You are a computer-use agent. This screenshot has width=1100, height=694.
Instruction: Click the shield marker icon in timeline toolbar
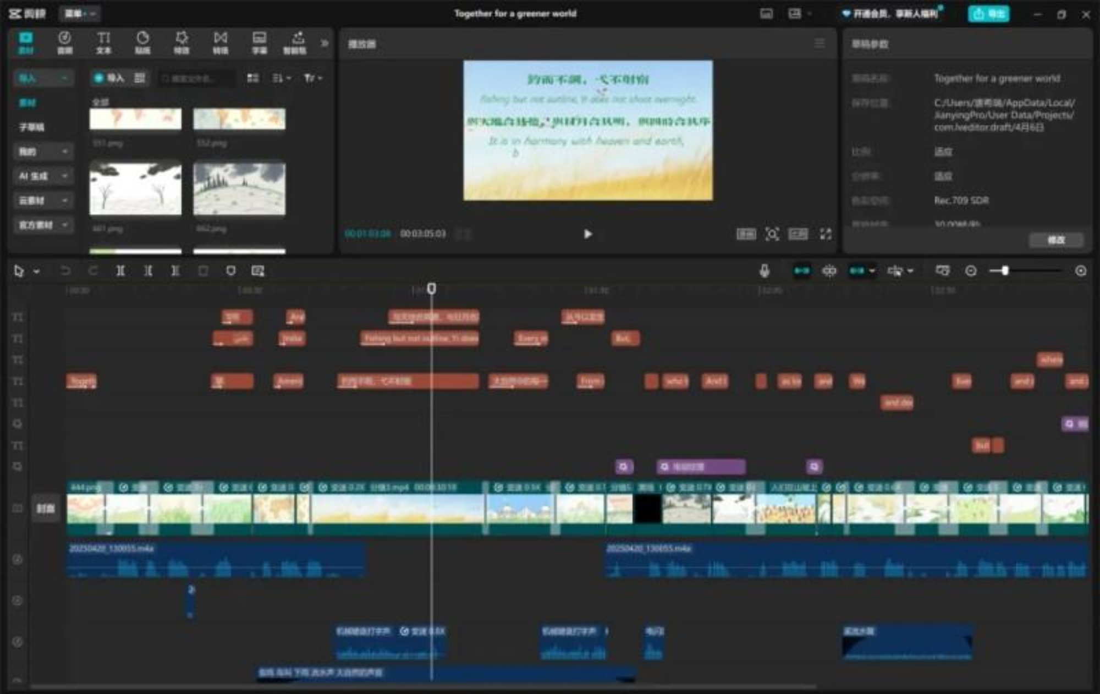pos(231,271)
